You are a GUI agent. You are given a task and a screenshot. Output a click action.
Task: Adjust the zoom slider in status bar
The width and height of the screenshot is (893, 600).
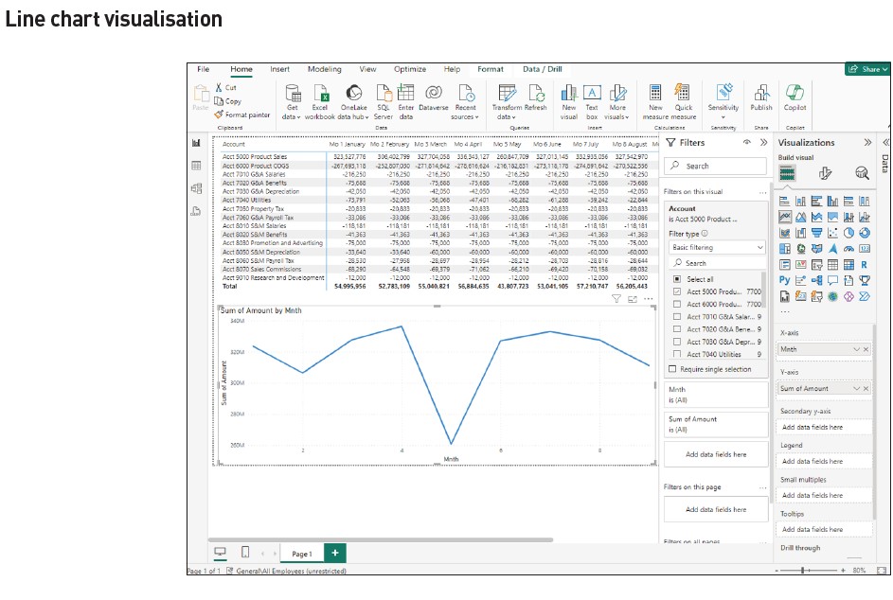pyautogui.click(x=805, y=571)
